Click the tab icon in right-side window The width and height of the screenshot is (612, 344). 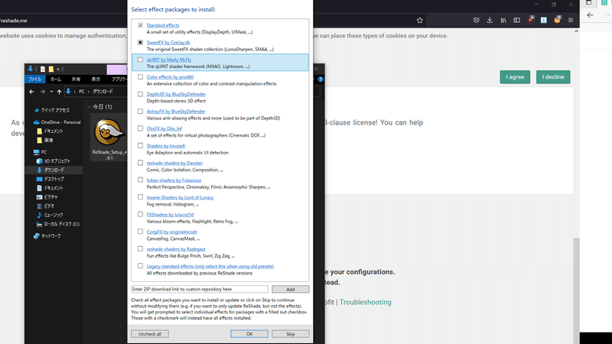(x=588, y=3)
